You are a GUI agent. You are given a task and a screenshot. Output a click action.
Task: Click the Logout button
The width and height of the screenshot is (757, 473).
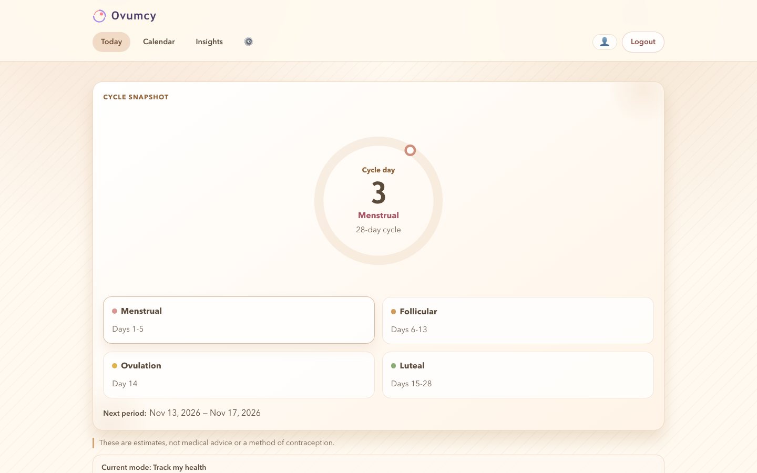643,42
